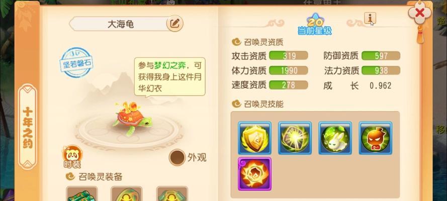Click the 防御资质 progress bar
The height and width of the screenshot is (201, 447).
click(381, 56)
